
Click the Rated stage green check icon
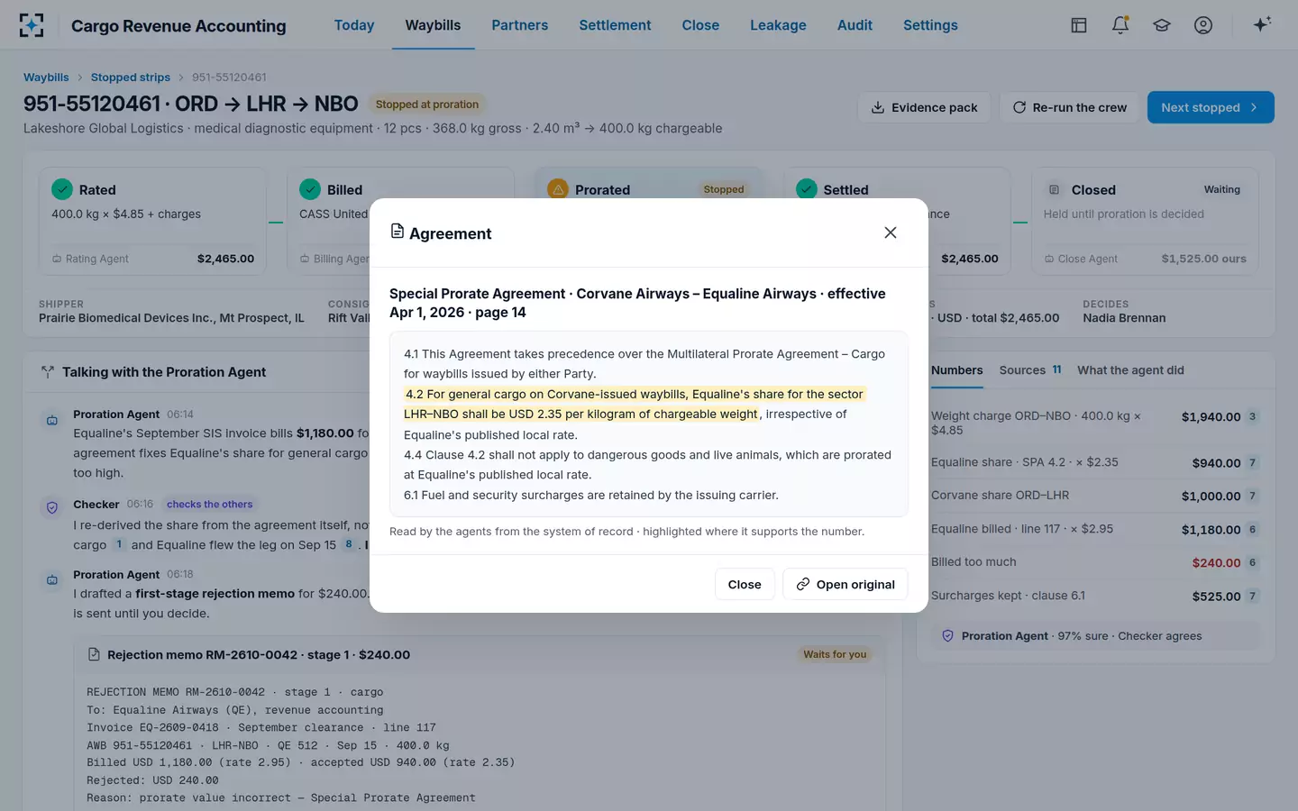tap(62, 189)
